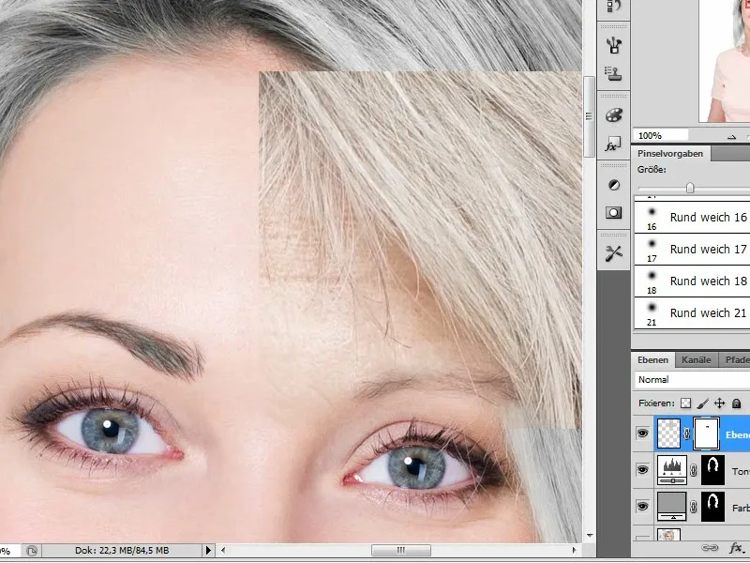Click the Dok: 22,3 MB/84,5 MB status text
Image resolution: width=750 pixels, height=563 pixels.
pyautogui.click(x=122, y=551)
